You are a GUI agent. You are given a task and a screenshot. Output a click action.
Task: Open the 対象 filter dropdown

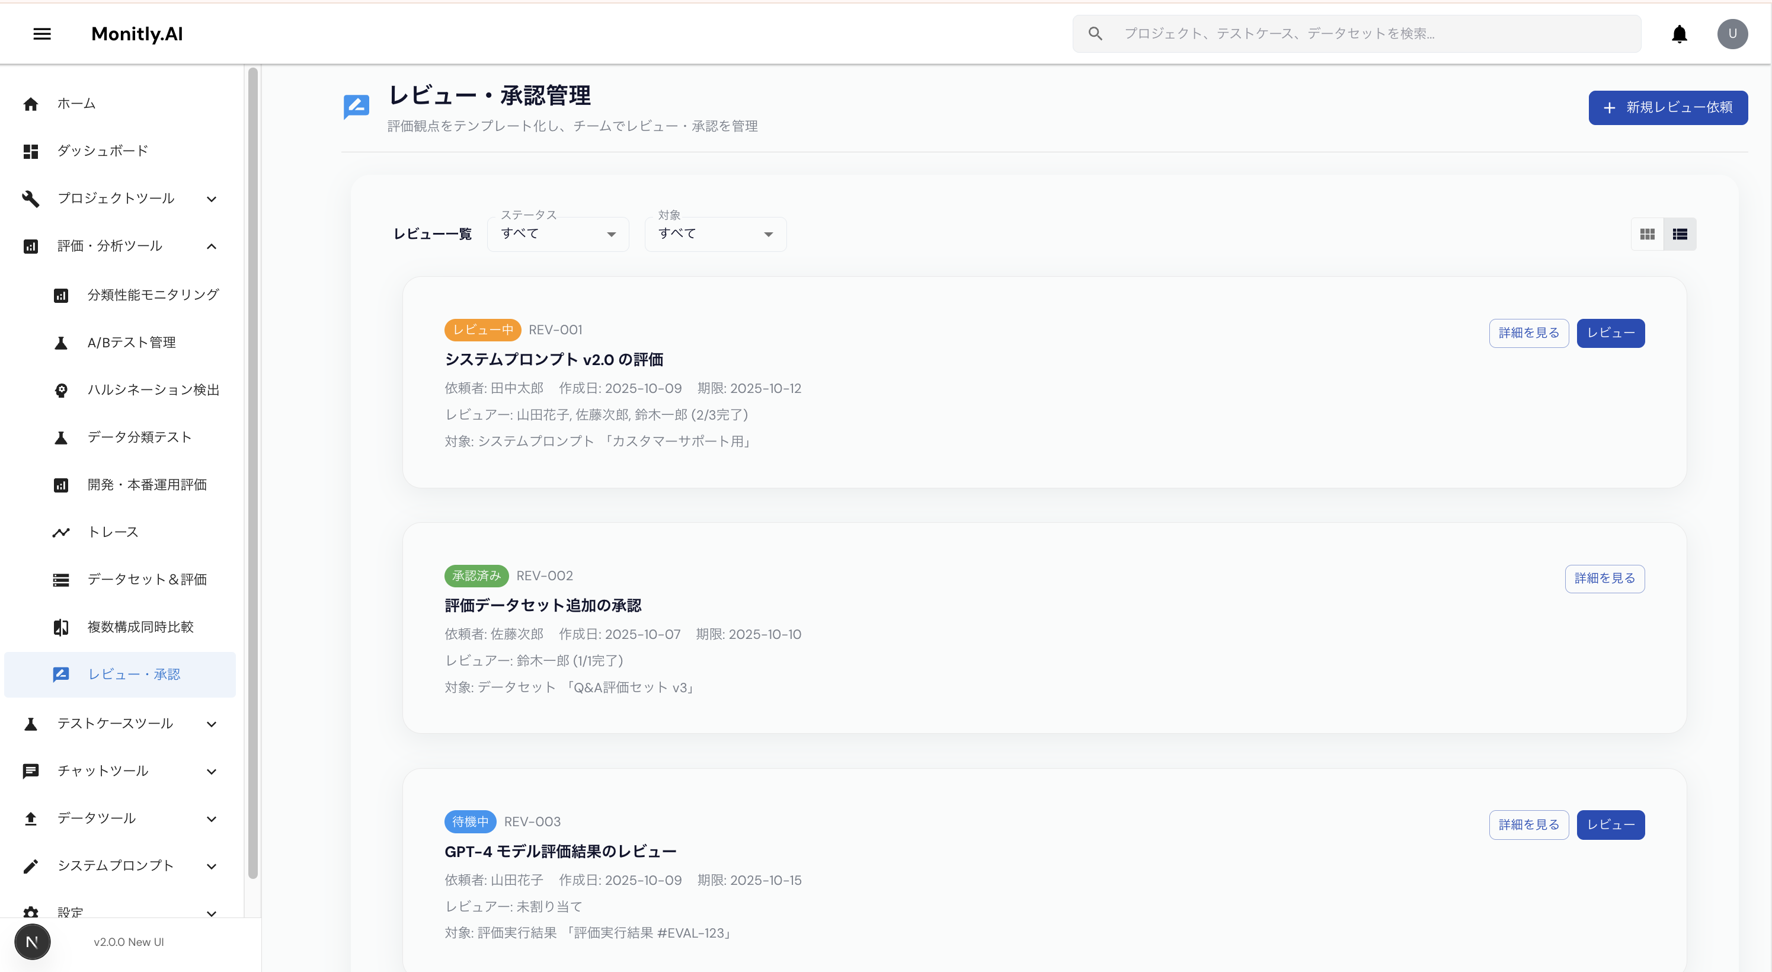(715, 234)
